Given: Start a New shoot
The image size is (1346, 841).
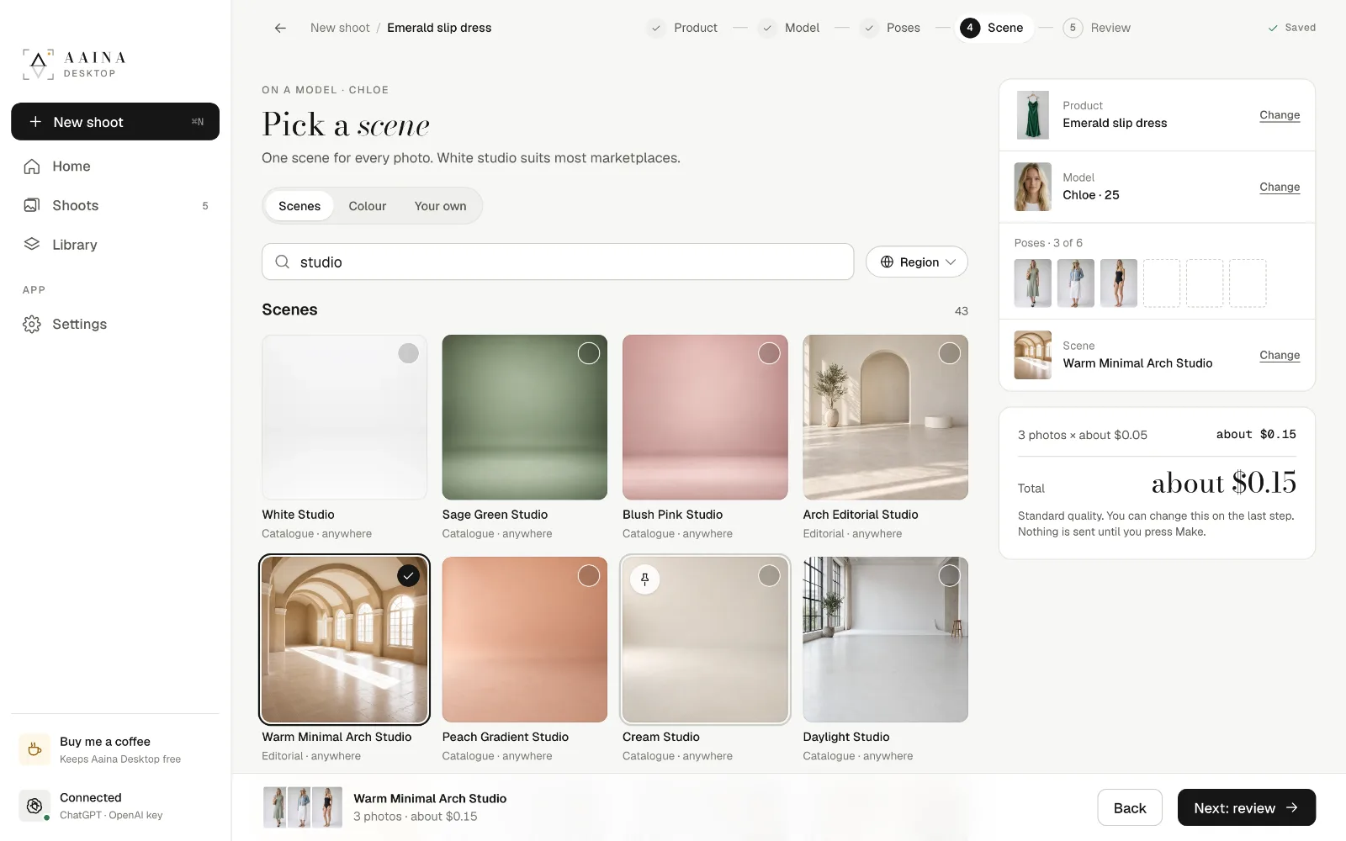Looking at the screenshot, I should (x=115, y=122).
